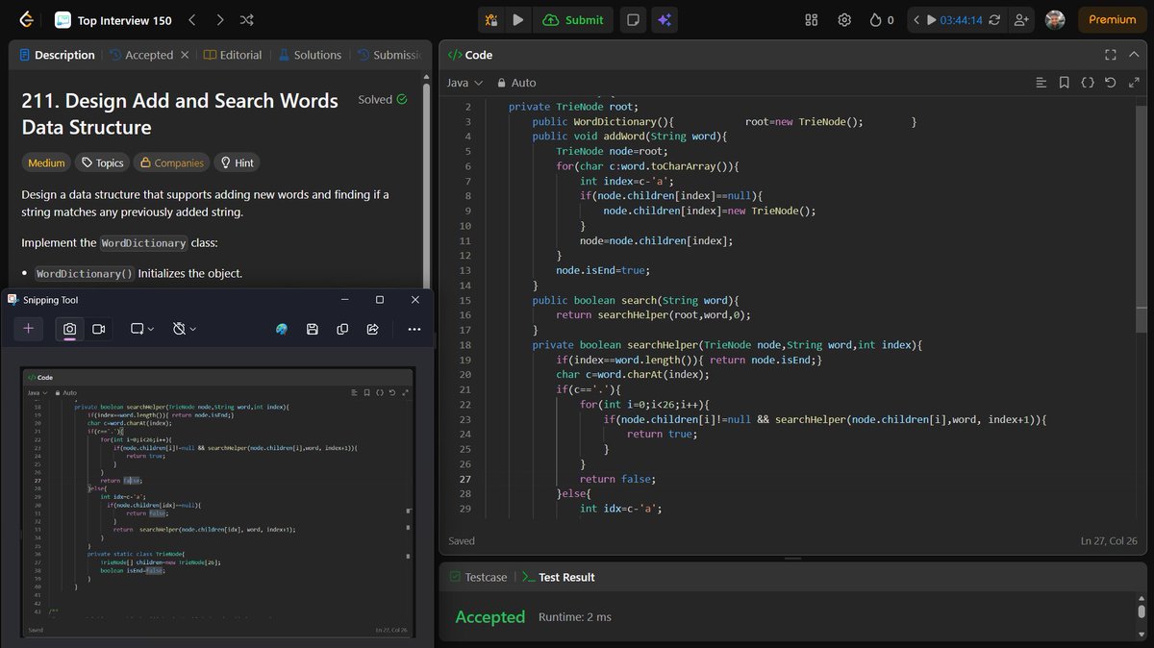
Task: Open the Editorial tab
Action: pos(233,55)
